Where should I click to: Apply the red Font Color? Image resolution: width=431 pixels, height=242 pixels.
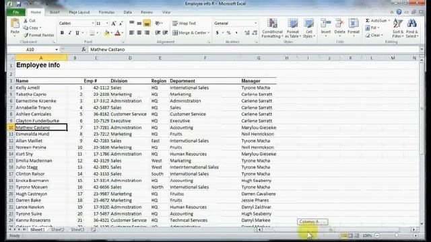click(117, 33)
